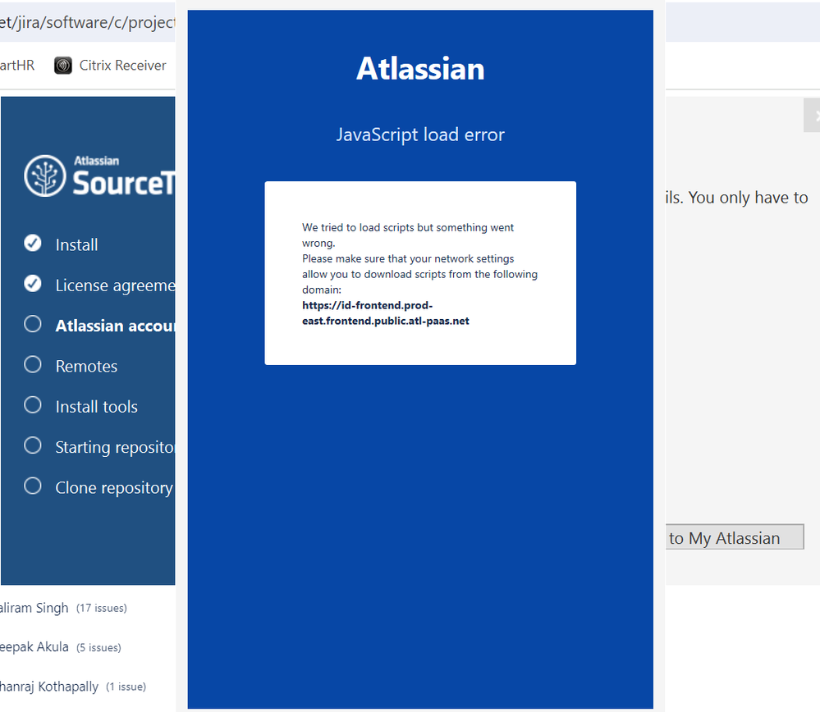Select the Starting repository step circle
This screenshot has height=712, width=820.
(33, 445)
